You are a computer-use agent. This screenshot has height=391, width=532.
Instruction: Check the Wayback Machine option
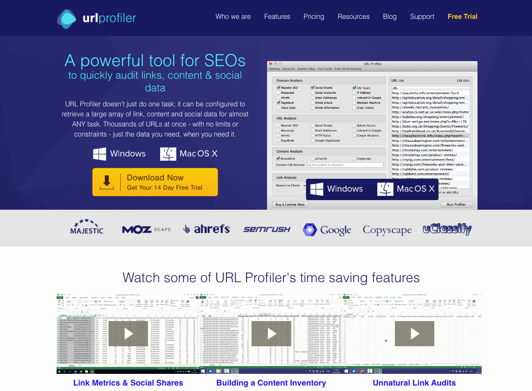click(354, 103)
